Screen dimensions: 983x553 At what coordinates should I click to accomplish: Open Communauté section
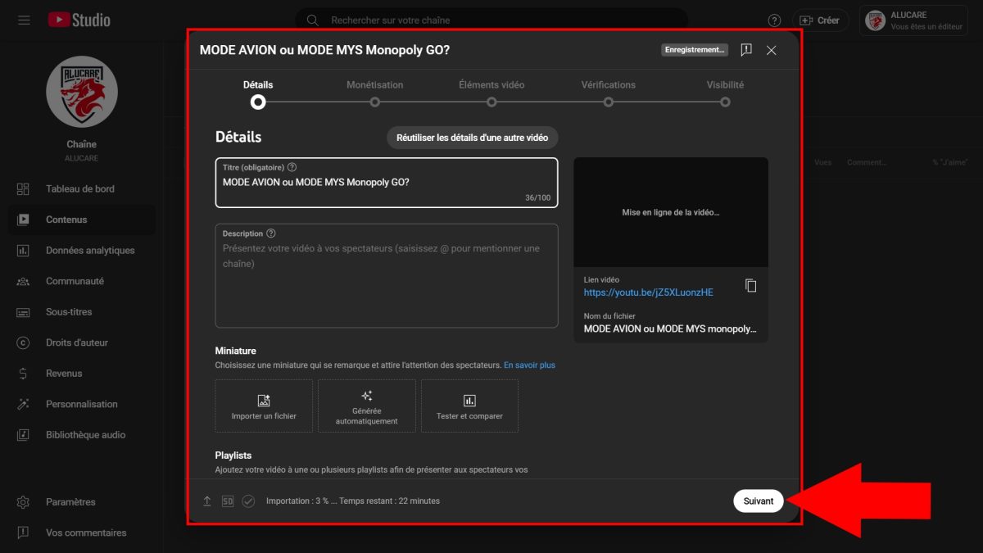(x=75, y=281)
